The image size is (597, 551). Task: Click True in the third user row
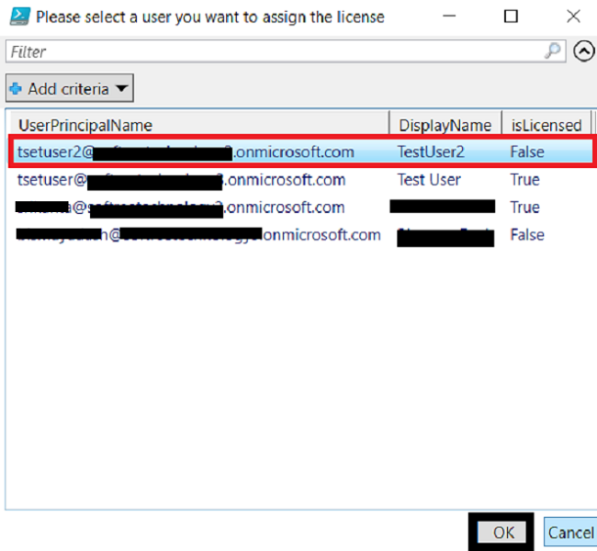click(524, 208)
